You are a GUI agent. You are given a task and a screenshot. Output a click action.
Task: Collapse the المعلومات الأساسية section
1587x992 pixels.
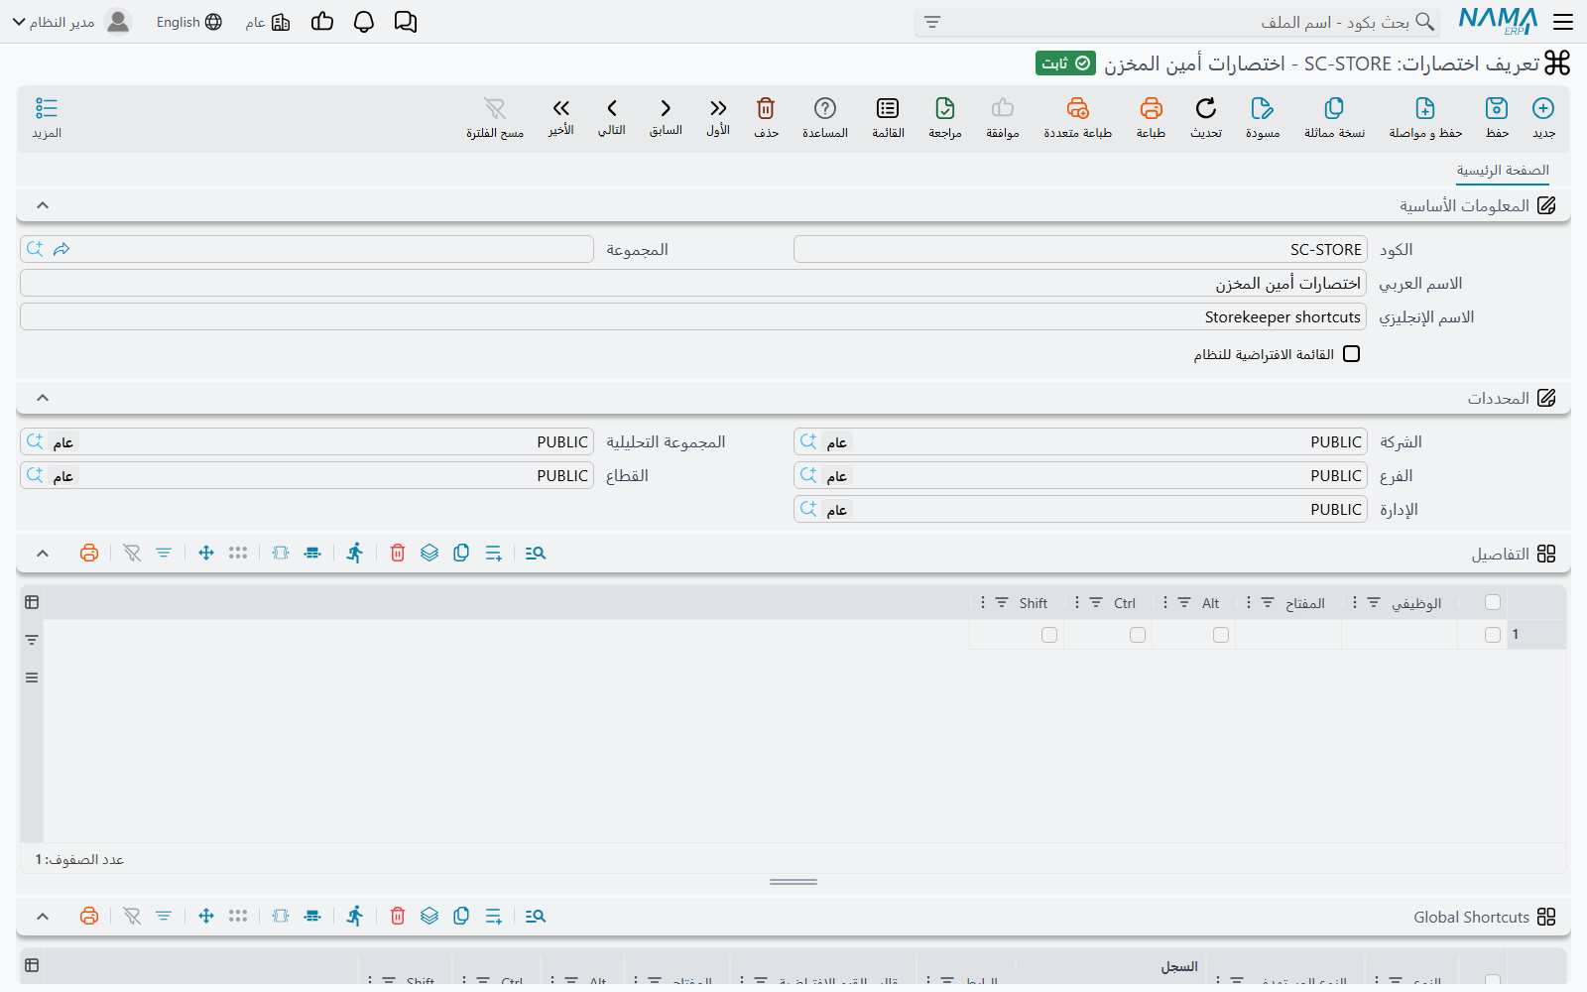(43, 205)
